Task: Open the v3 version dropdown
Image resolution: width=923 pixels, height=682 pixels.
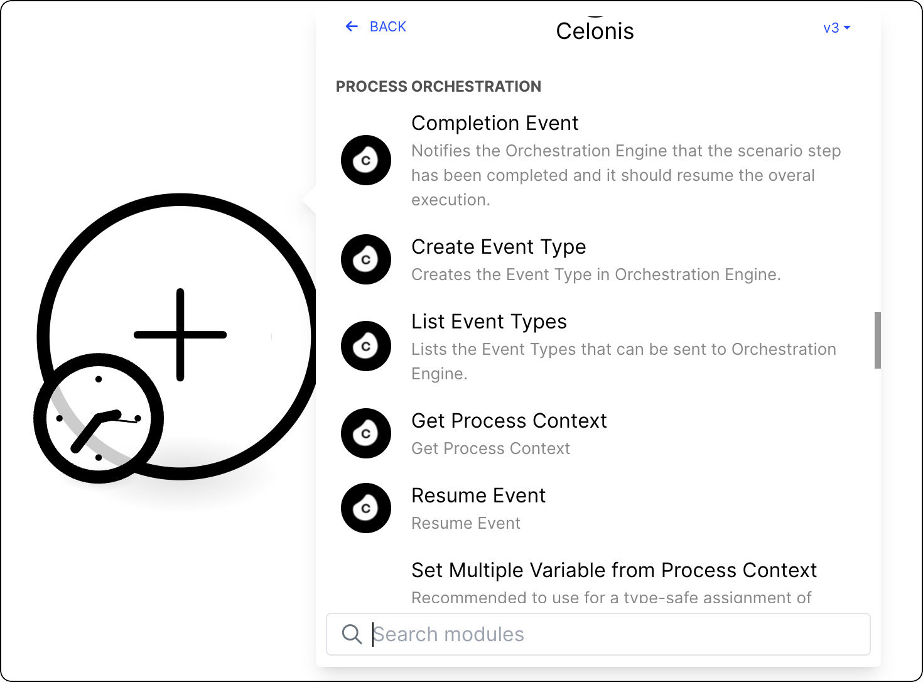Action: 836,28
